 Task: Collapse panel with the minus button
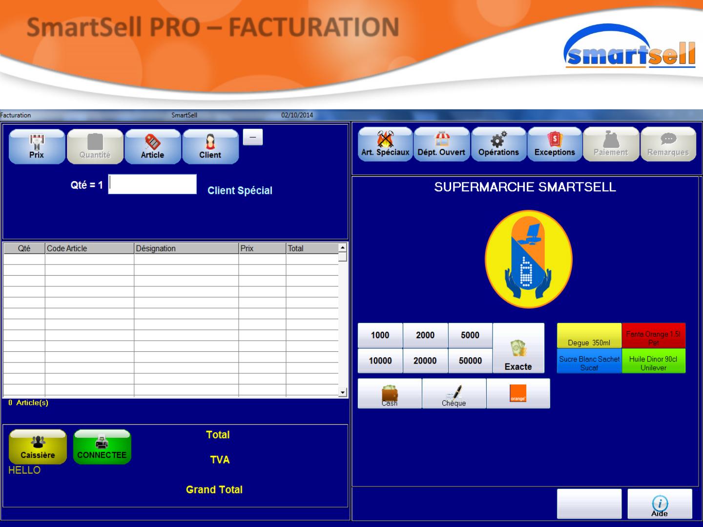pos(252,137)
